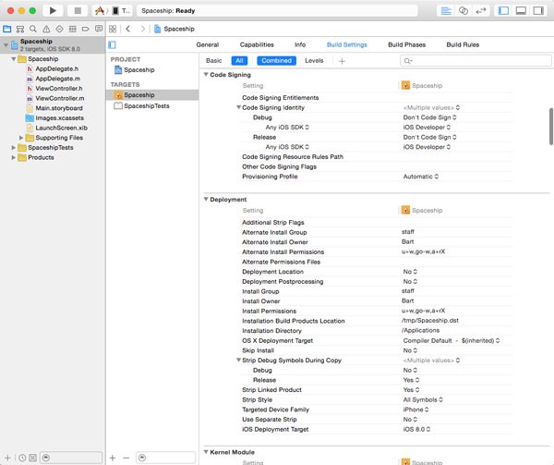Toggle the debug area visibility
This screenshot has height=465, width=554.
coord(521,10)
